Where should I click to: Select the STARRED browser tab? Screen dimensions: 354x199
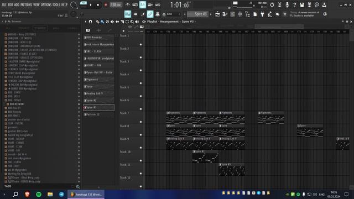(40, 28)
